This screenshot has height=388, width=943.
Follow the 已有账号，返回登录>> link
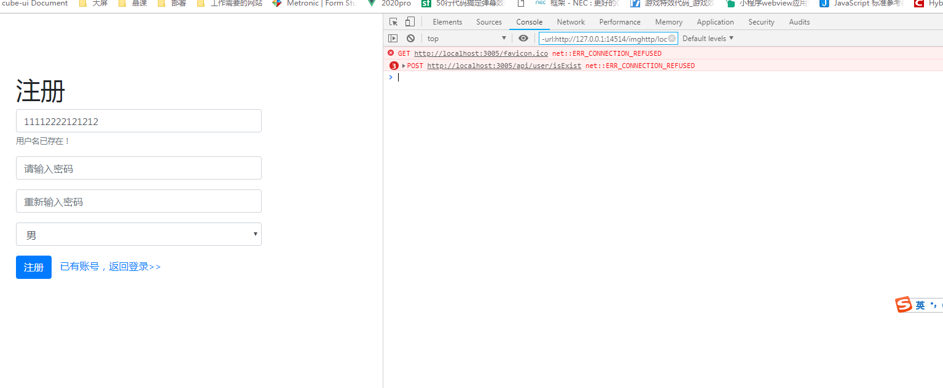pos(111,267)
